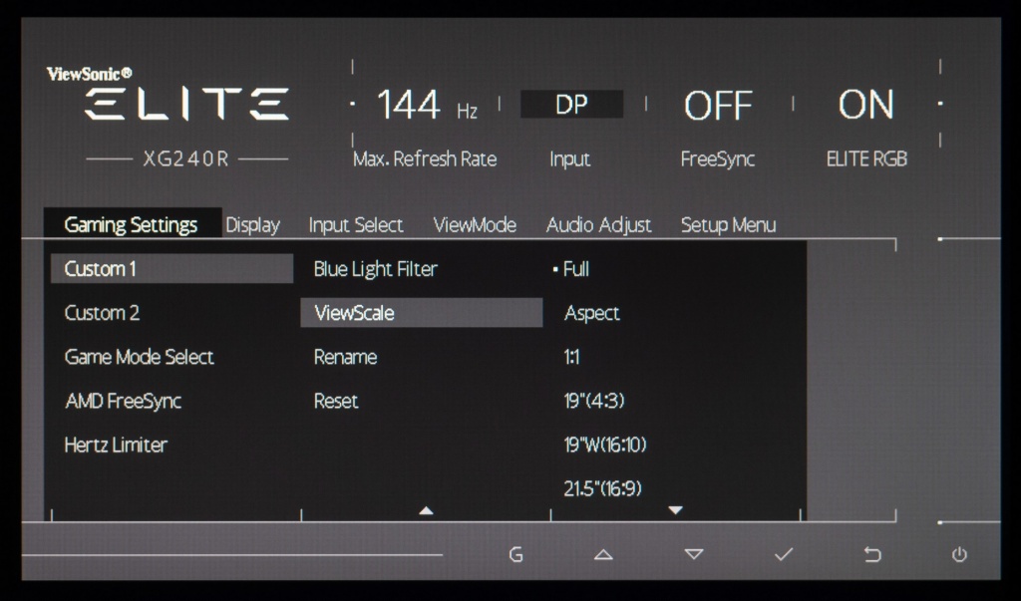The height and width of the screenshot is (601, 1021).
Task: Select Custom 1 in the list
Action: [x=171, y=269]
